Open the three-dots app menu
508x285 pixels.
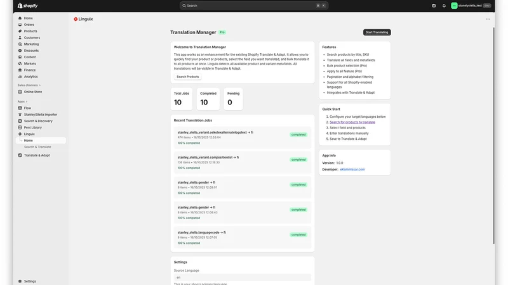pos(488,19)
